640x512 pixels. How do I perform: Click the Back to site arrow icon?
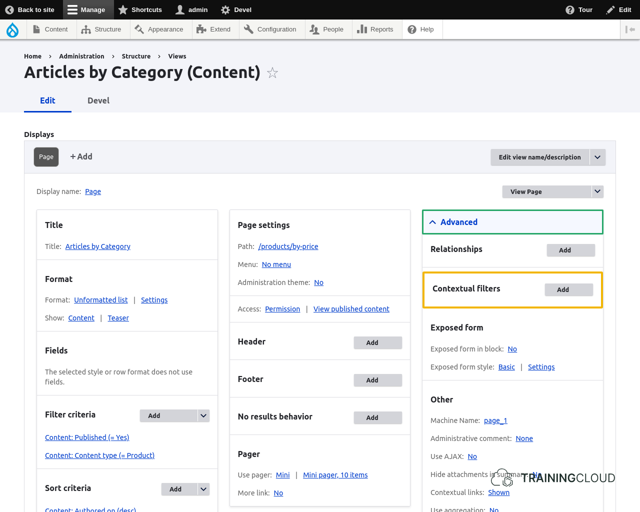(x=9, y=9)
